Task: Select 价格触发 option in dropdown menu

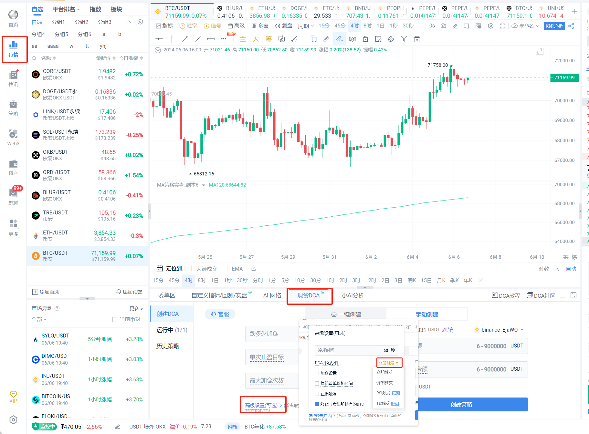Action: pyautogui.click(x=384, y=383)
